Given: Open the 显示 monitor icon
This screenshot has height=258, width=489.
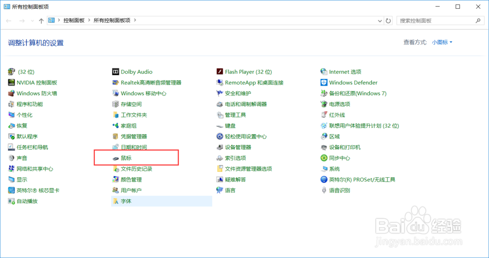Looking at the screenshot, I should (12, 180).
